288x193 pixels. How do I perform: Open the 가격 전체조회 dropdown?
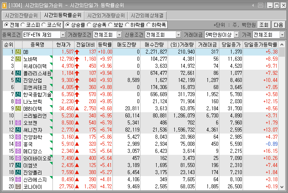coord(282,35)
